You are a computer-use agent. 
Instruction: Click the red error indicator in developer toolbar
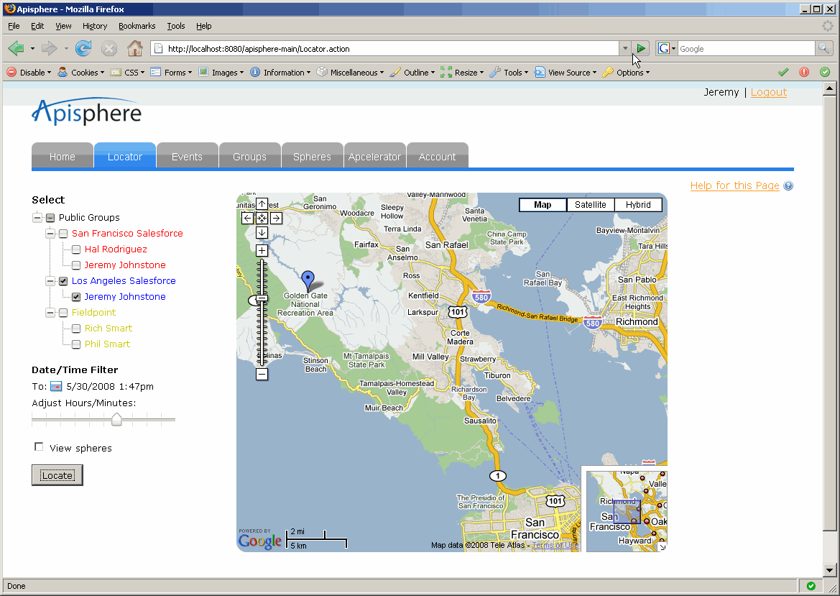click(804, 73)
